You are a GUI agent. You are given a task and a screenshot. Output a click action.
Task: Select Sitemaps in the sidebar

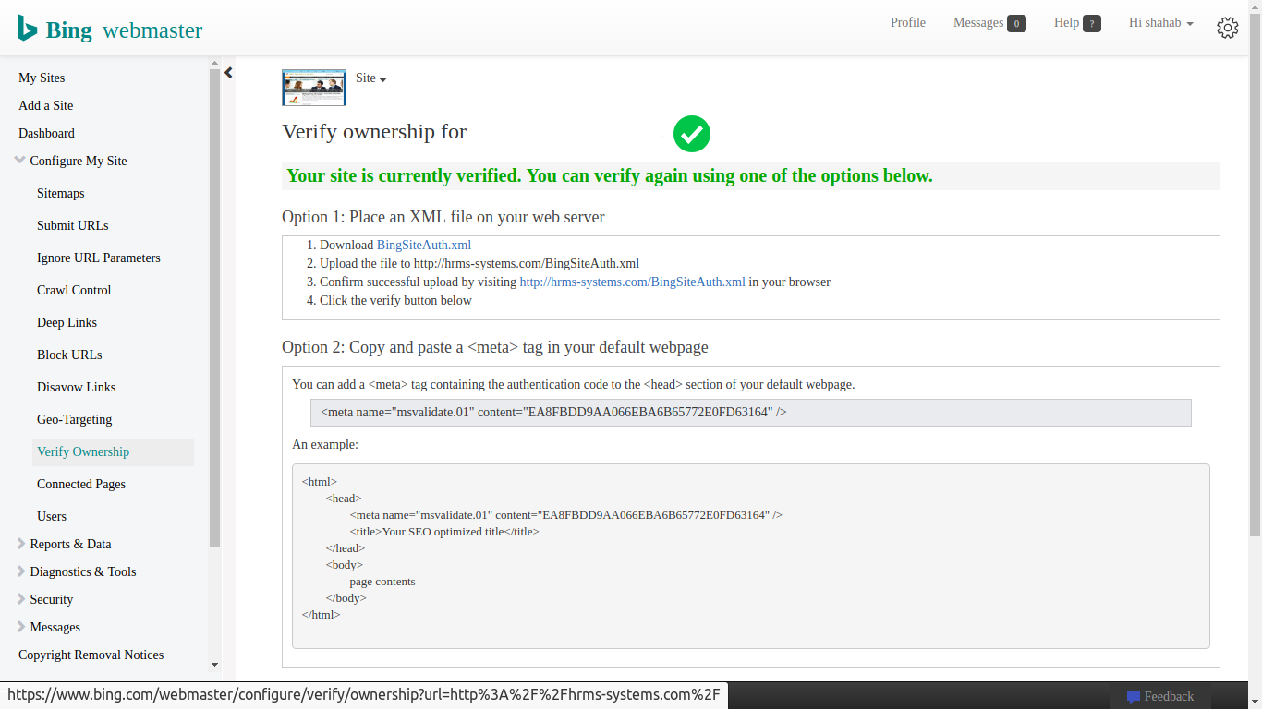coord(61,193)
